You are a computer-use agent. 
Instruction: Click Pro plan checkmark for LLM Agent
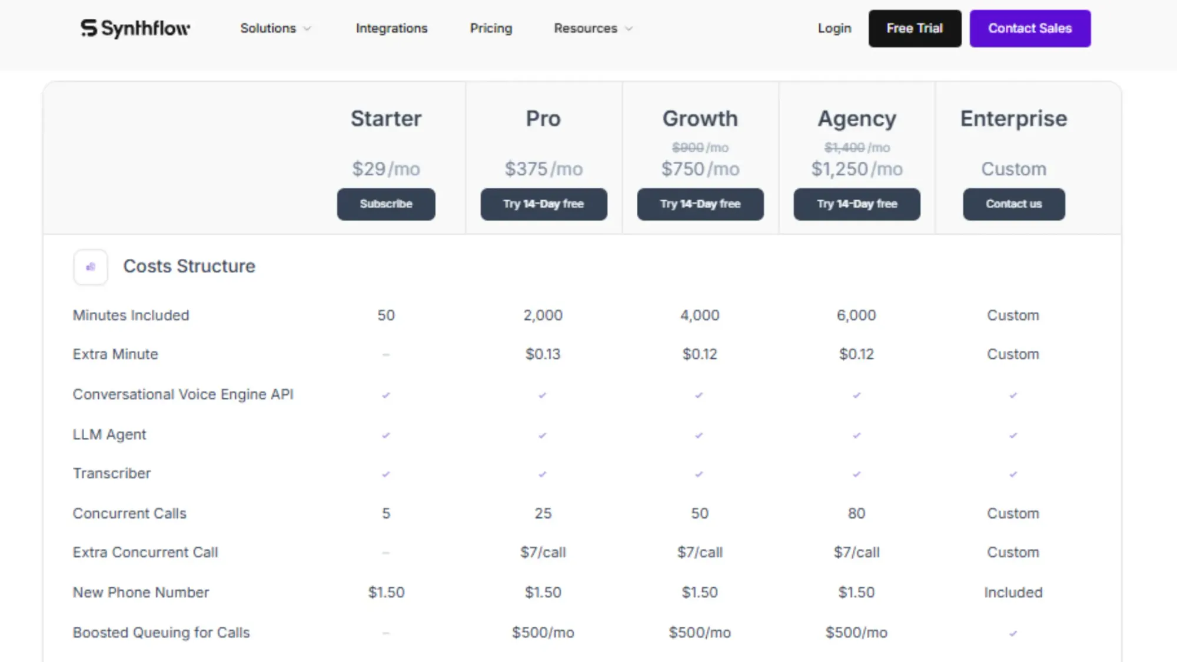click(x=543, y=435)
